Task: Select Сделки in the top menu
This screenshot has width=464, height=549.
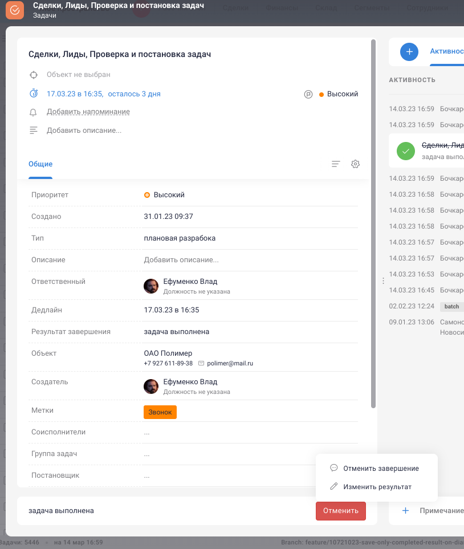Action: [x=235, y=7]
